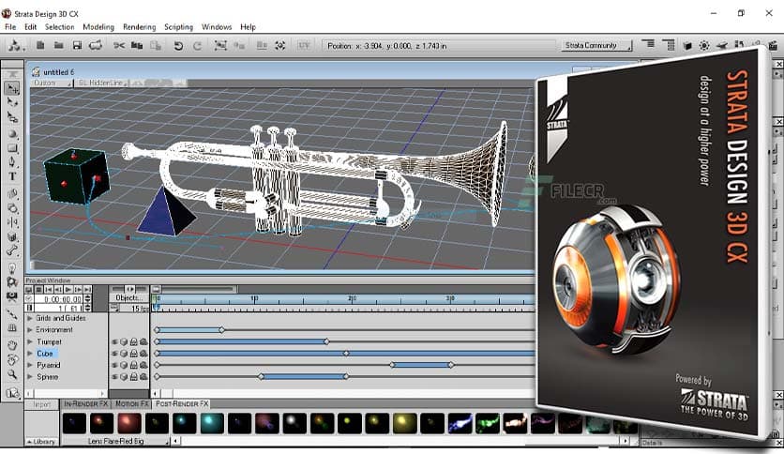Click the Objects... button
The height and width of the screenshot is (454, 784).
pos(129,297)
